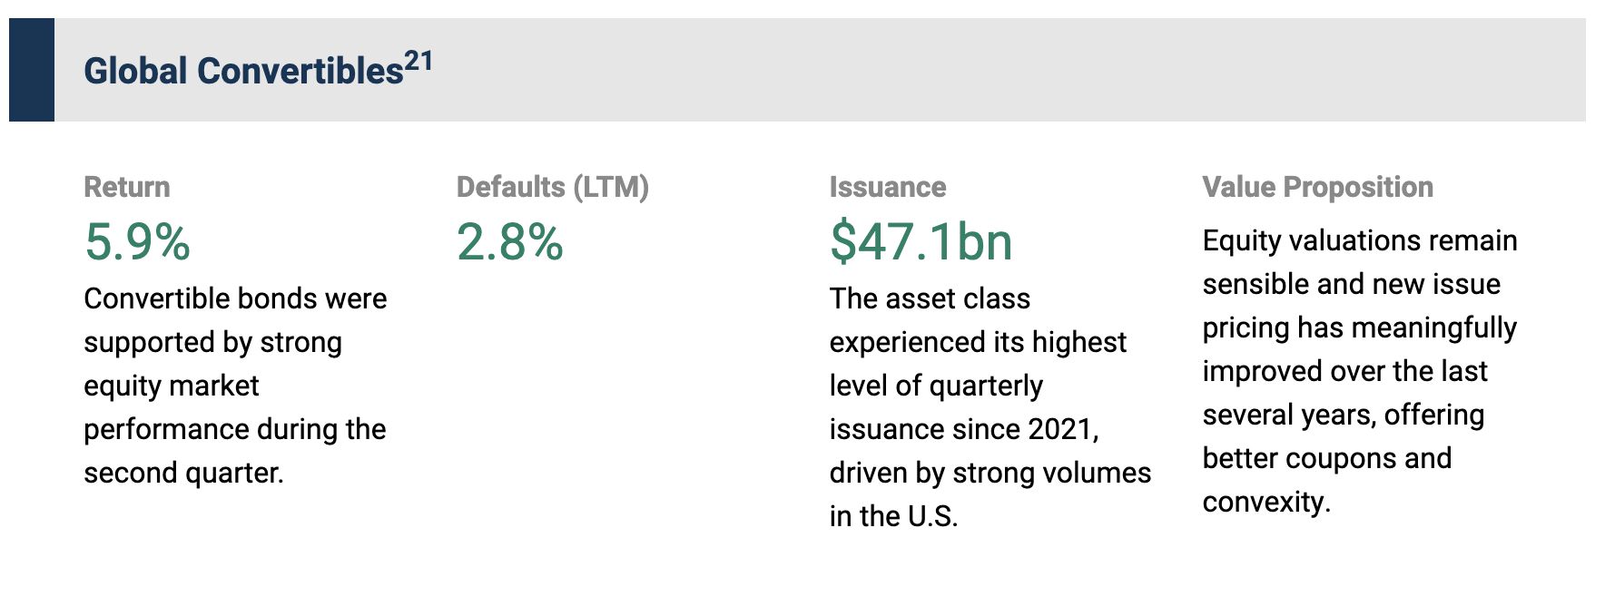Click the text 'Equity valuations remain'
The height and width of the screenshot is (606, 1605).
click(1360, 240)
